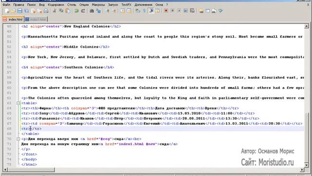Undo the last action via toolbar
This screenshot has width=312, height=176.
pos(77,11)
